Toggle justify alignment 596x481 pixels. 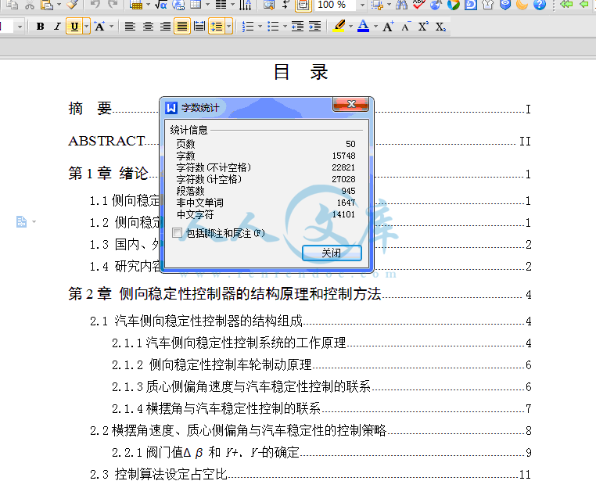coord(182,27)
